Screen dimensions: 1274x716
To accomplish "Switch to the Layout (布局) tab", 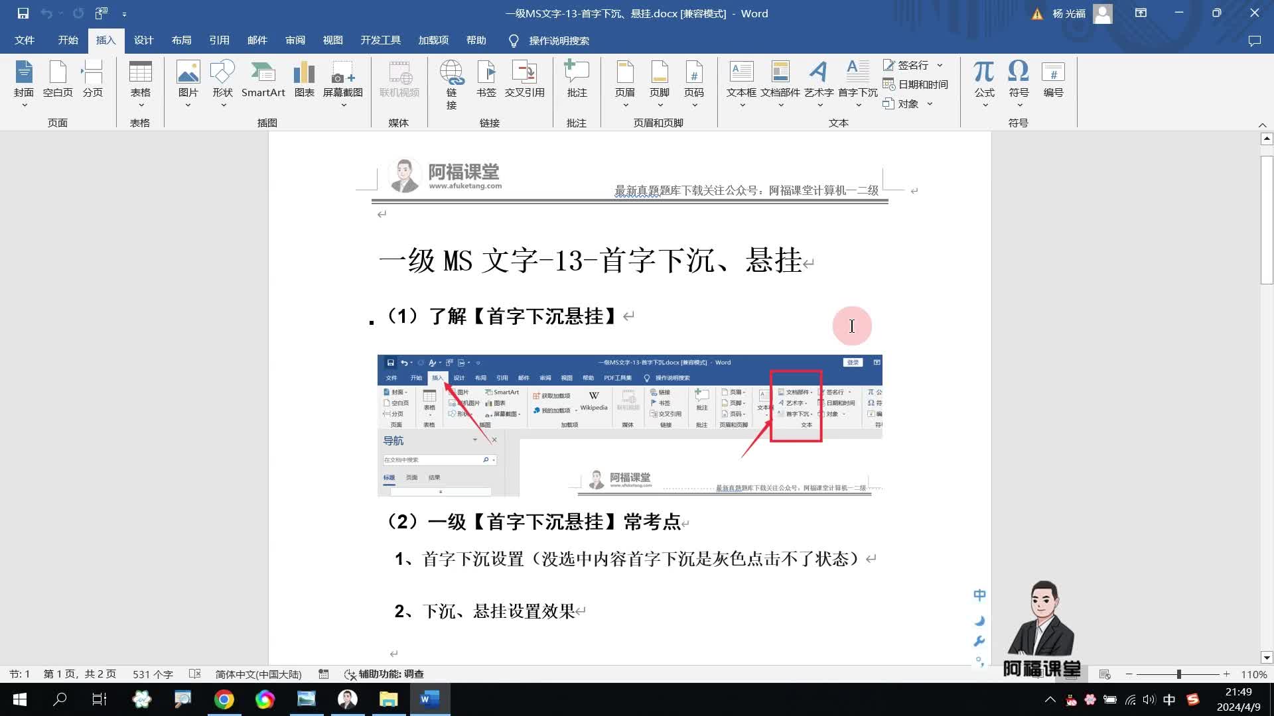I will click(181, 40).
